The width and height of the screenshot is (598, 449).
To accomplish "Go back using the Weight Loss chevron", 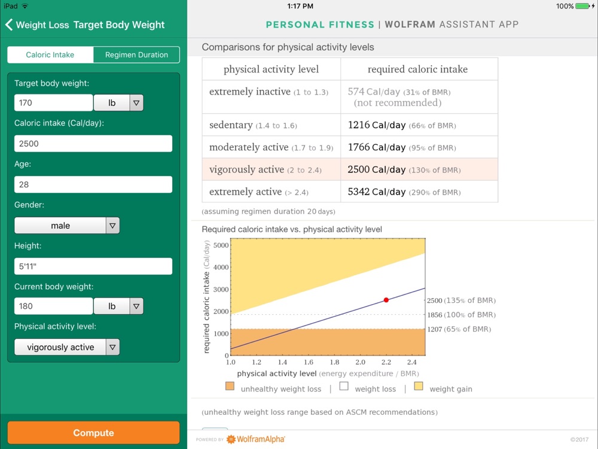I will pos(9,25).
